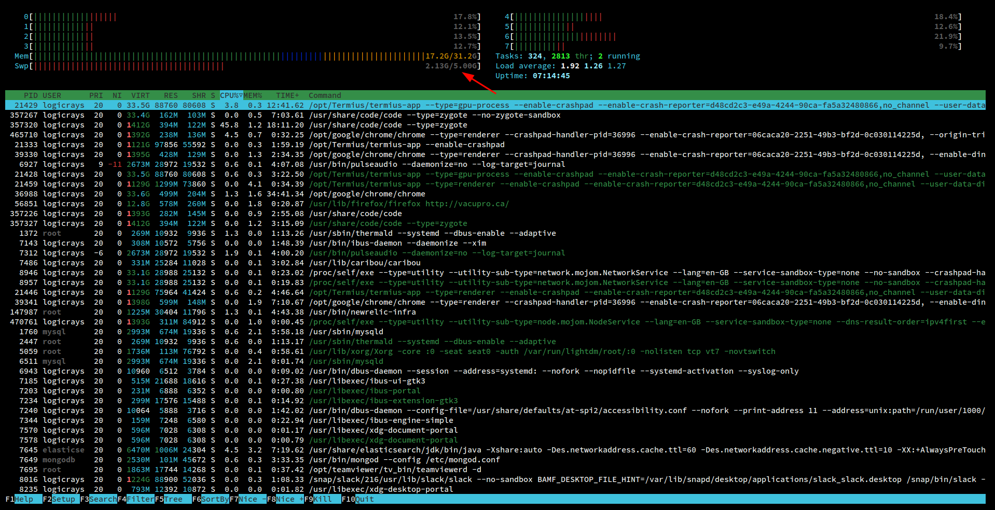Select termius renderer process PID 21459
The image size is (995, 510).
tap(495, 184)
